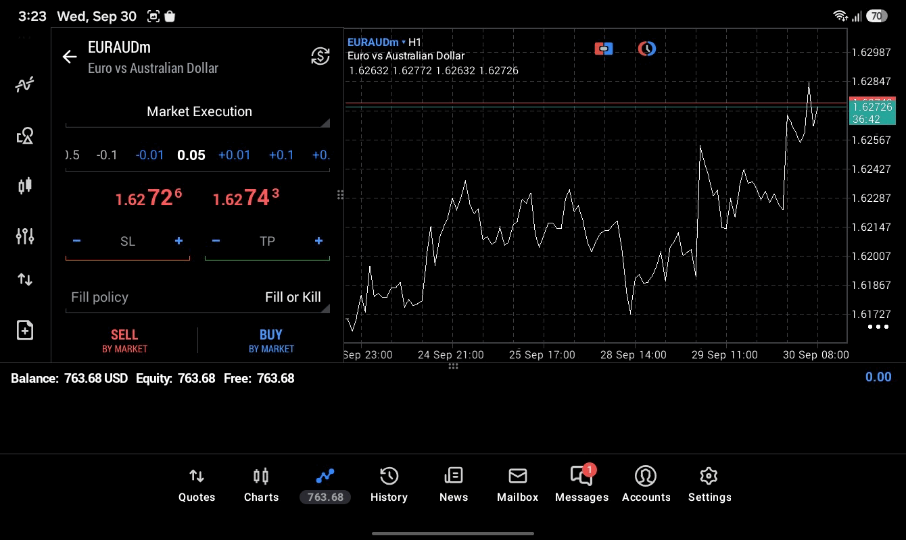906x540 pixels.
Task: Open the three-dot chart menu
Action: (x=878, y=327)
